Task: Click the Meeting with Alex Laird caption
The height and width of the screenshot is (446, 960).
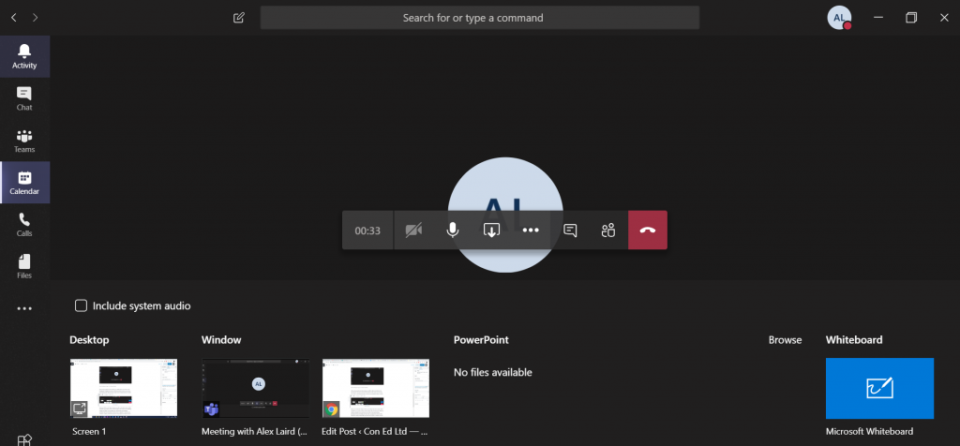Action: pos(255,431)
